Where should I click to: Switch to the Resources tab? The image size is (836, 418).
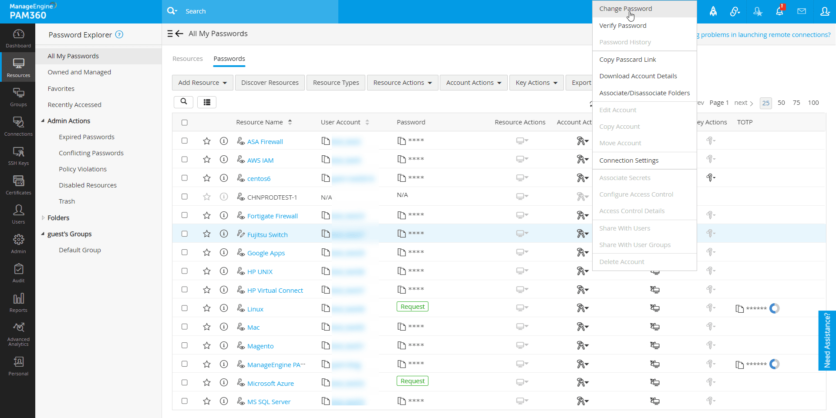coord(188,59)
